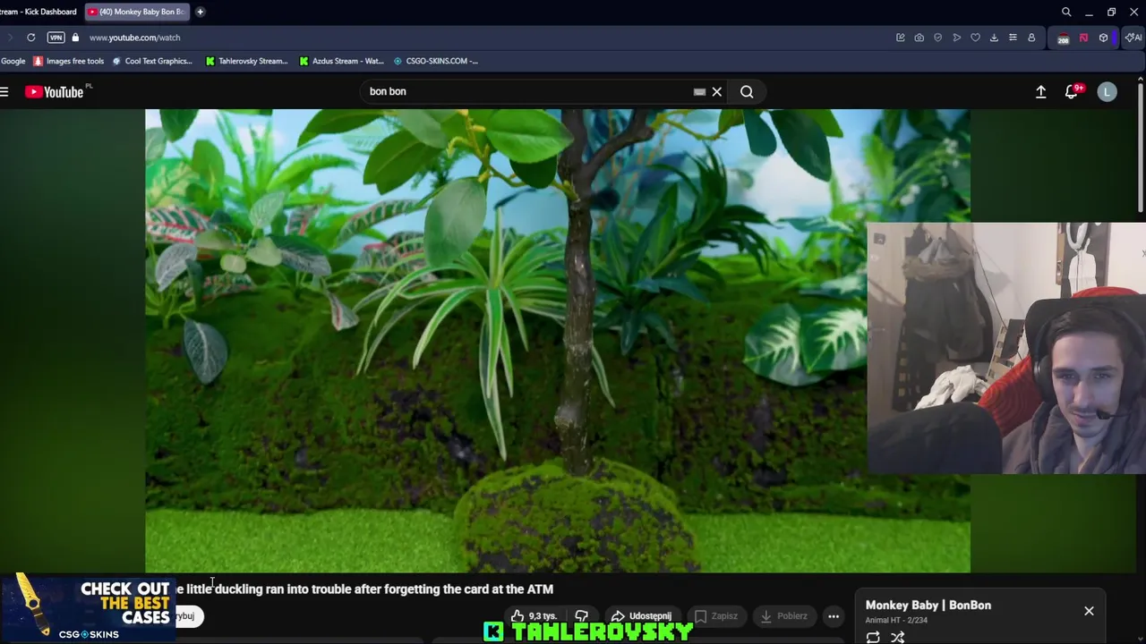Screen dimensions: 1146x644
Task: Open the Google bookmark
Action: pos(13,61)
